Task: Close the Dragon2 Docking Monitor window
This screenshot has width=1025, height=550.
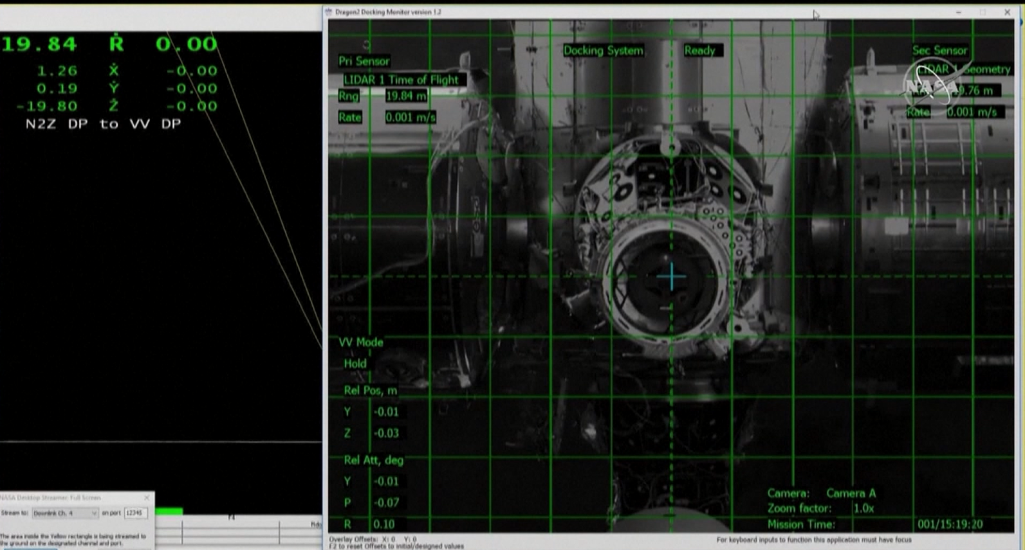Action: pyautogui.click(x=1007, y=12)
